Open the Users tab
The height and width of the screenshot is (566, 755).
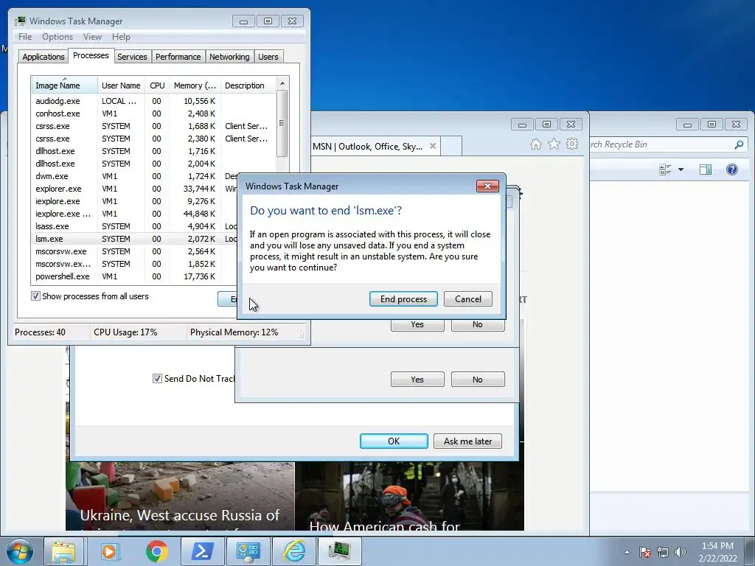[268, 56]
